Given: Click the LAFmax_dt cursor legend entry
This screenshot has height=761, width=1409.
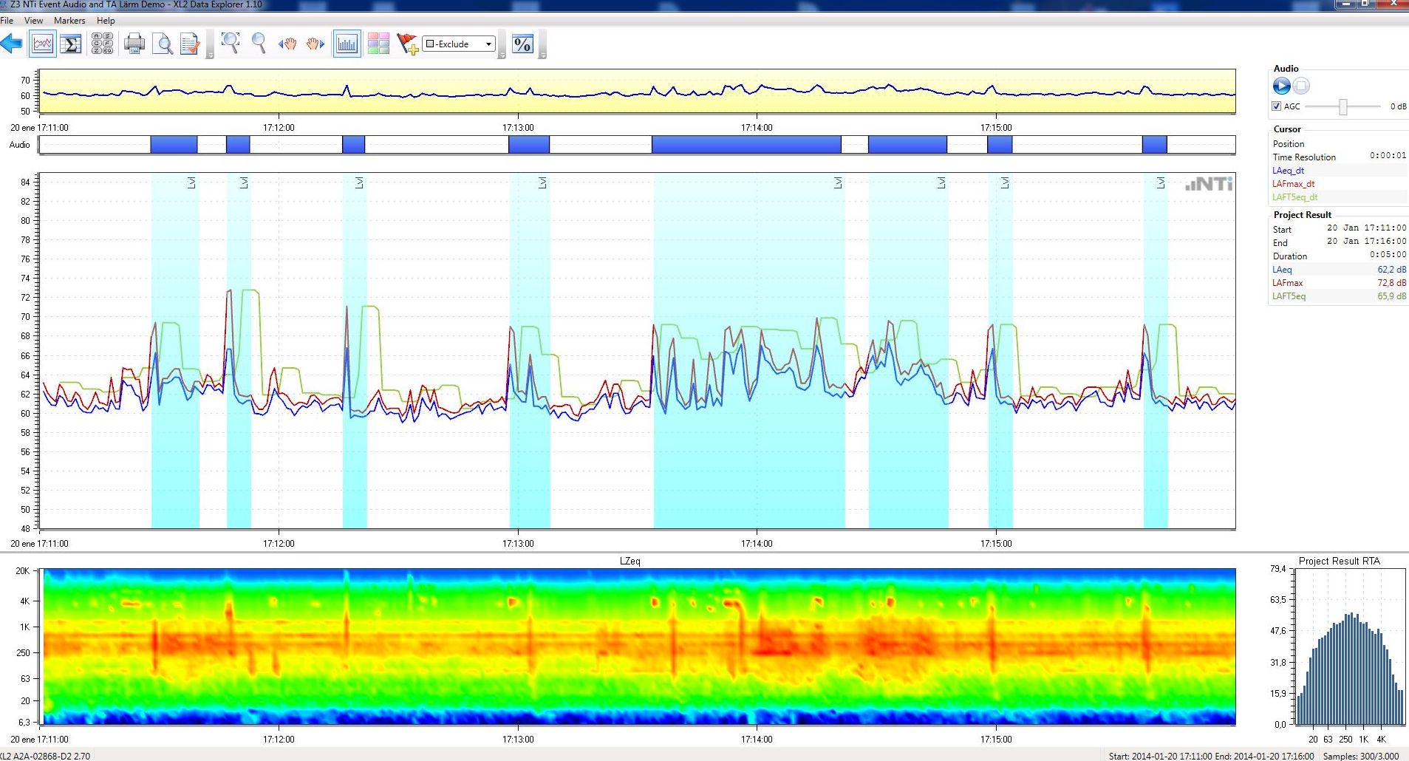Looking at the screenshot, I should [x=1293, y=184].
